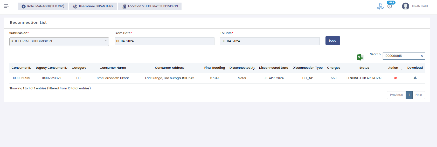Screen dimensions: 437x147
Task: Click the From Date field
Action: click(164, 41)
